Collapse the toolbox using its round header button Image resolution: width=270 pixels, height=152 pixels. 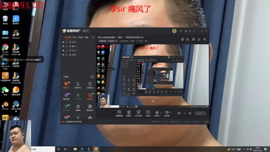coord(92,77)
